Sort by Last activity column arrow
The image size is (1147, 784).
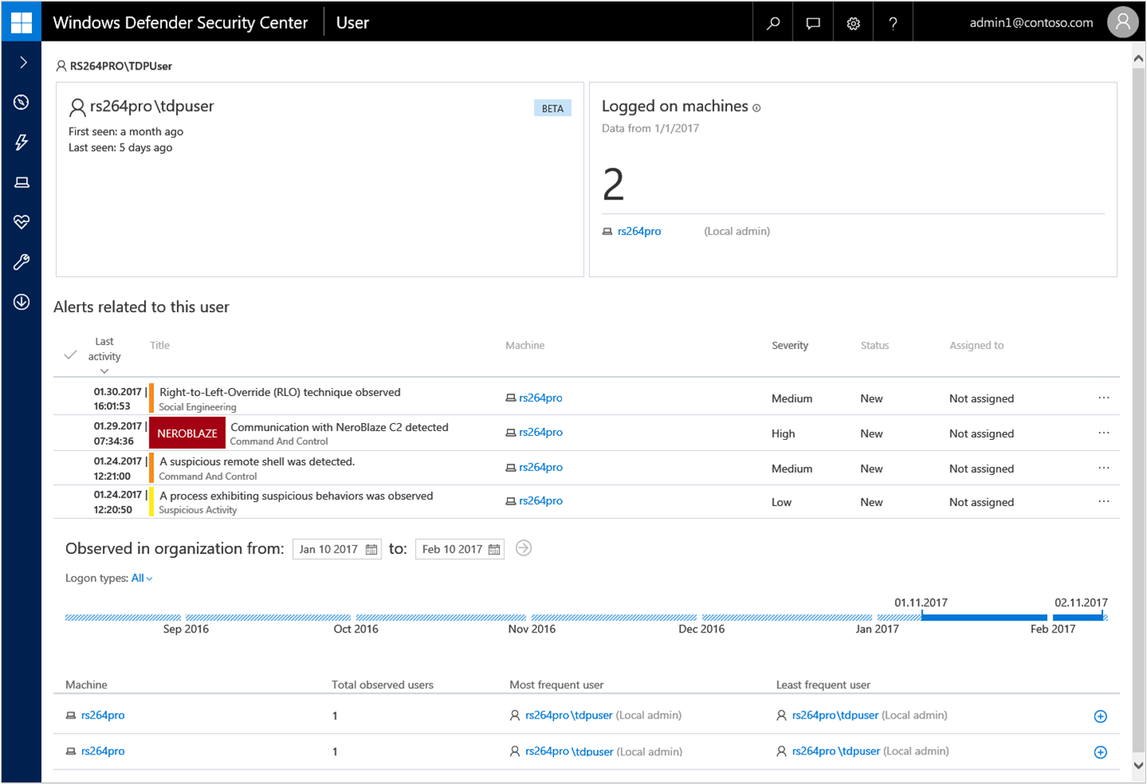104,370
